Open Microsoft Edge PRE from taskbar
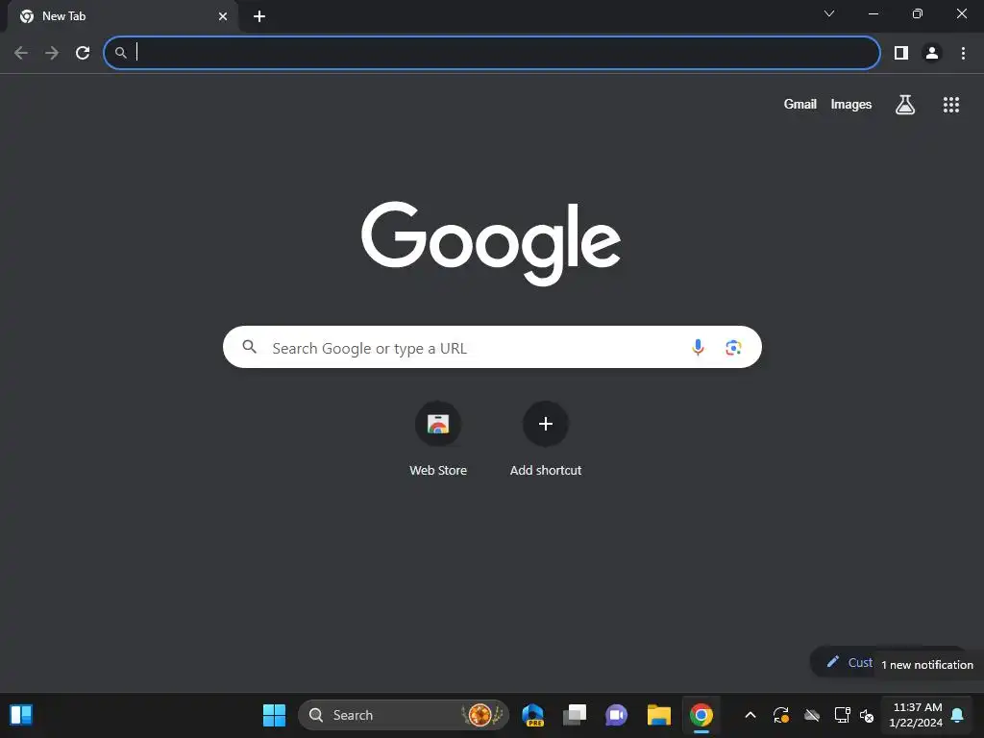Viewport: 984px width, 738px height. pos(532,715)
